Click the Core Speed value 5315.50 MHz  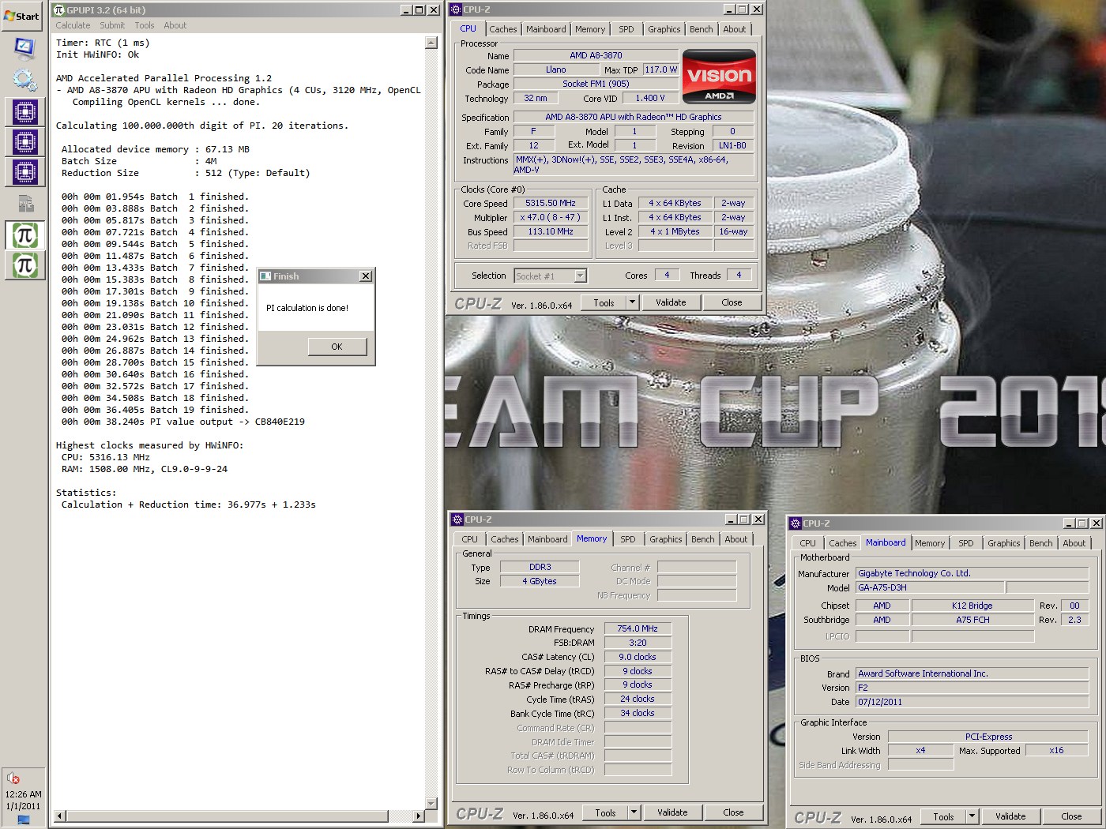(x=551, y=203)
